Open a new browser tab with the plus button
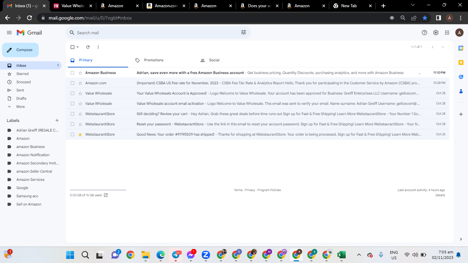Viewport: 468px width, 263px height. 383,6
